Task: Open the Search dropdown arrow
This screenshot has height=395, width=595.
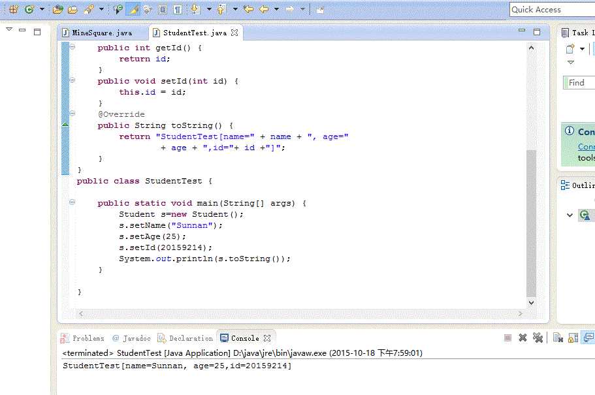Action: click(101, 9)
